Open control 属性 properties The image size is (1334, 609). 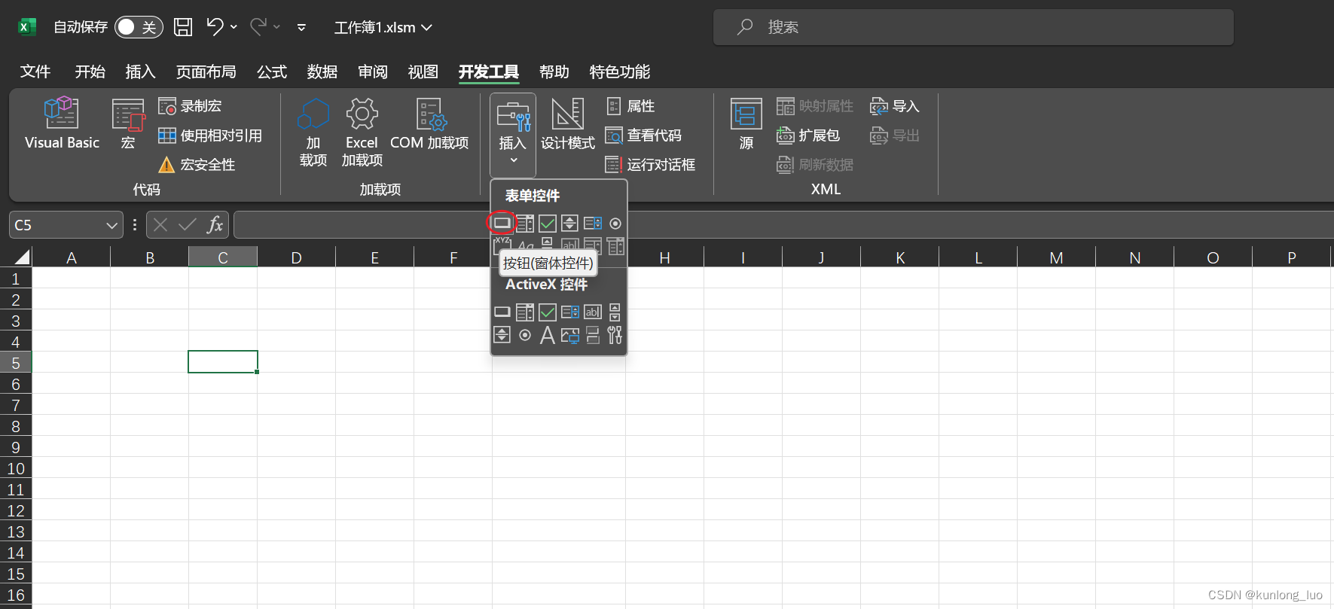(630, 106)
